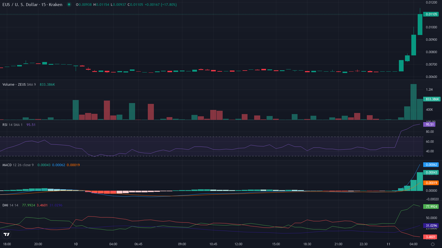
Task: Click the 18:00 time axis label
Action: [7, 244]
